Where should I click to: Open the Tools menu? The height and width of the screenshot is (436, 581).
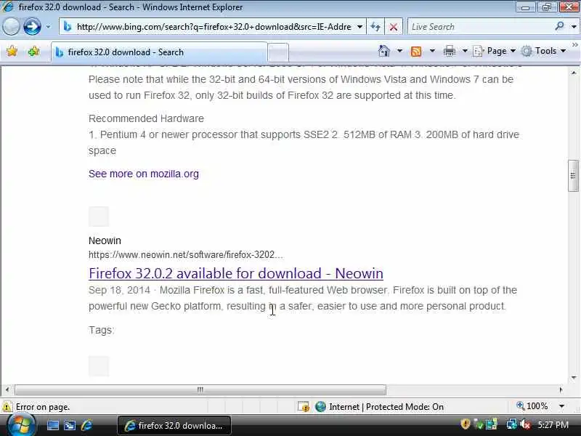(543, 51)
